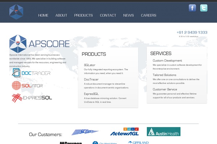The height and width of the screenshot is (144, 217).
Task: Open the CONTACT menu item
Action: click(108, 15)
